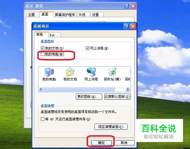The height and width of the screenshot is (149, 190).
Task: Click the help question mark of 桌面项目 dialog
Action: [x=126, y=26]
